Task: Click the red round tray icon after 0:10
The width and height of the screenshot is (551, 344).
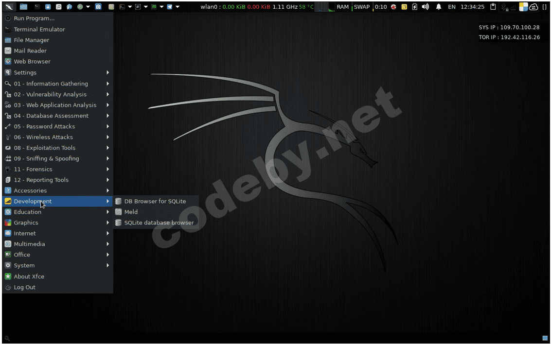Action: 393,7
